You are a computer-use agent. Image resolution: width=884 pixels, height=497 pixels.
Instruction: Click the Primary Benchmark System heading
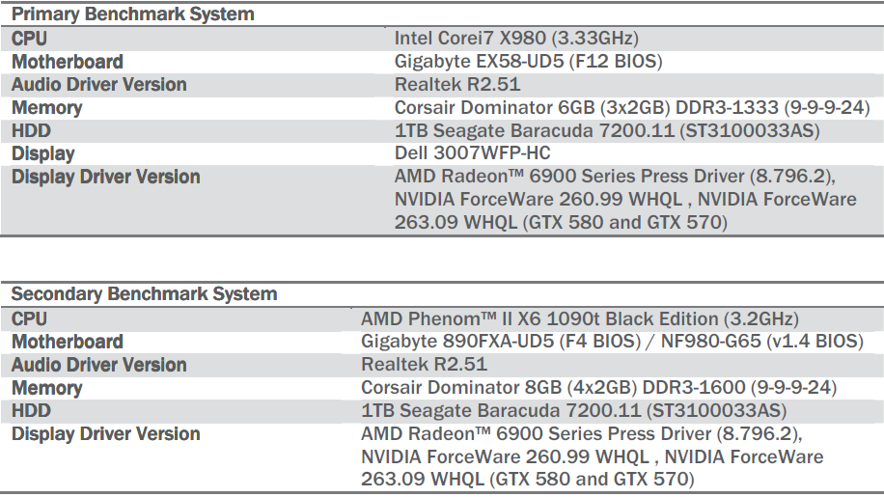coord(132,14)
